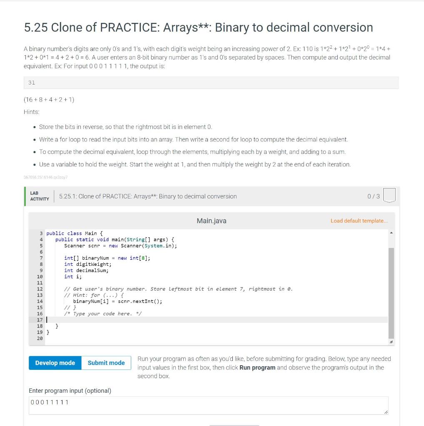Switch to Submit mode
The height and width of the screenshot is (426, 424).
pyautogui.click(x=106, y=363)
